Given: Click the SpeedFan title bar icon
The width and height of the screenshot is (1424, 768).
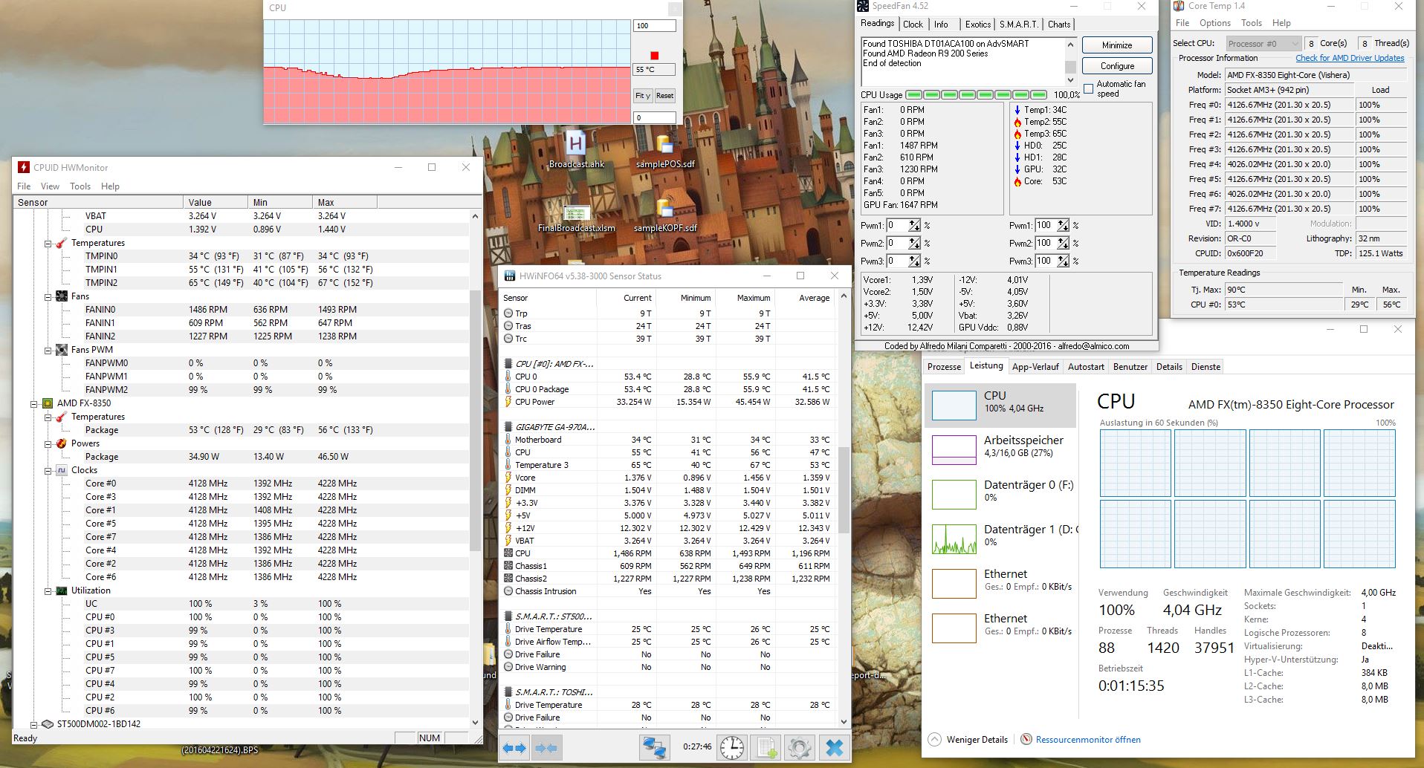Looking at the screenshot, I should [x=863, y=6].
